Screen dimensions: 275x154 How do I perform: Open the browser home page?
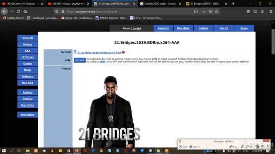click(x=25, y=12)
